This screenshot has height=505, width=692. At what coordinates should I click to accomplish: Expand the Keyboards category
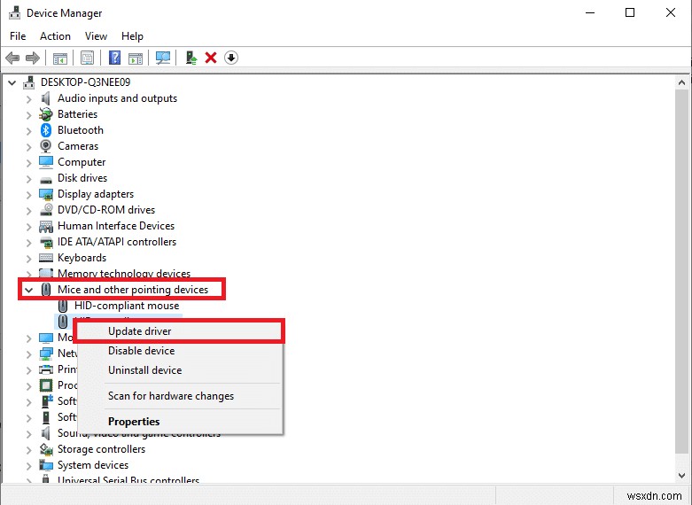28,258
